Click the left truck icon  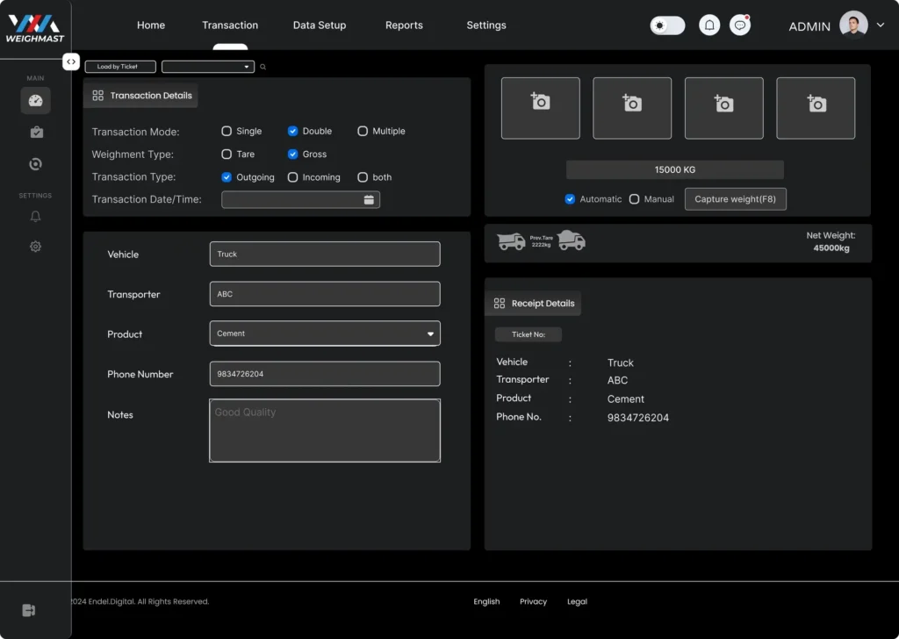tap(511, 241)
